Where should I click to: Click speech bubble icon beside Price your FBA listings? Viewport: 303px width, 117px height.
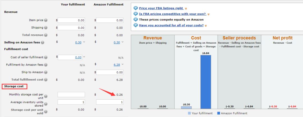136,8
